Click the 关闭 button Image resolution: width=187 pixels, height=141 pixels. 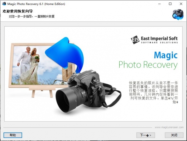click(x=174, y=135)
